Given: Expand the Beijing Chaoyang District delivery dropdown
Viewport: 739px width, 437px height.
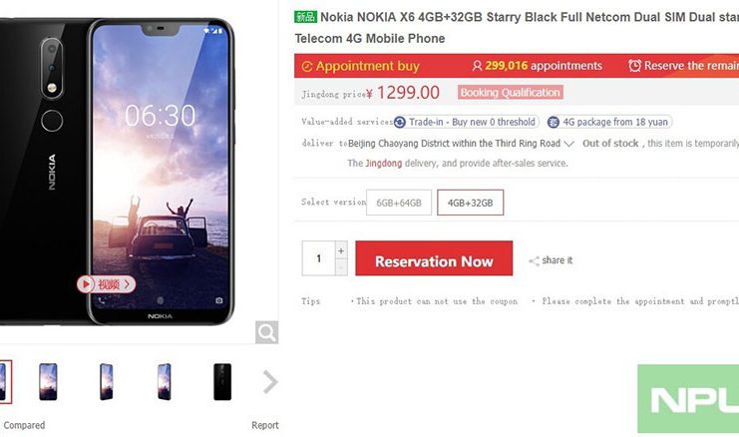Looking at the screenshot, I should tap(568, 143).
